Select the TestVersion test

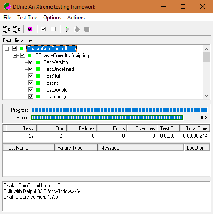point(56,62)
